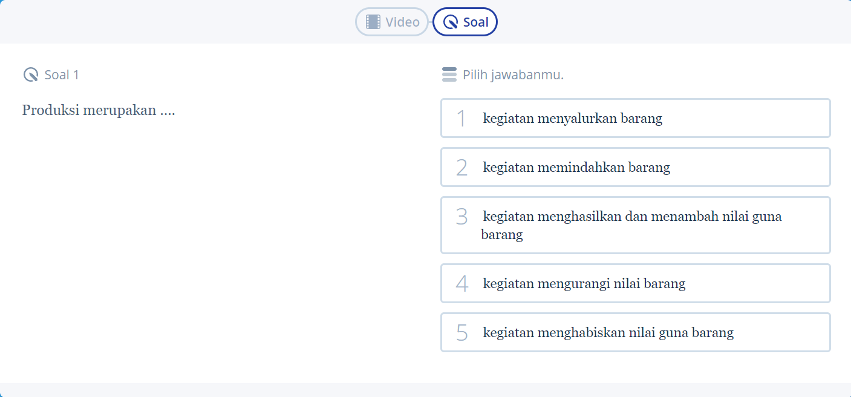Click the question text 'Produksi merupakan ....'
Viewport: 851px width, 397px height.
[x=99, y=110]
